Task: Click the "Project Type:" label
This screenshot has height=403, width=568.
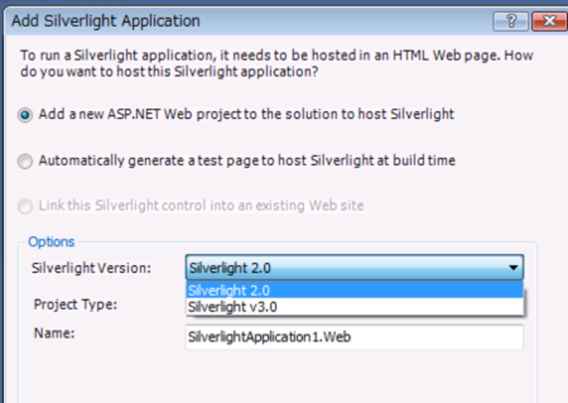Action: (x=76, y=304)
